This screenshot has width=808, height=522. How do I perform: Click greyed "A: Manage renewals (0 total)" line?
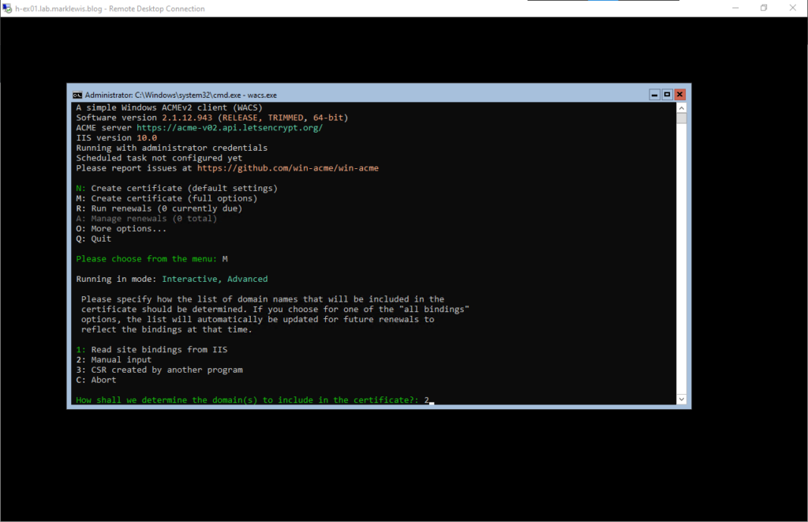click(146, 219)
